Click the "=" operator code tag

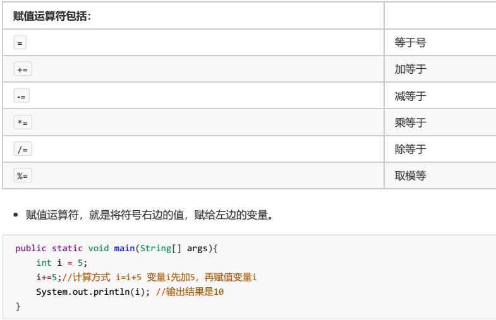pos(20,42)
